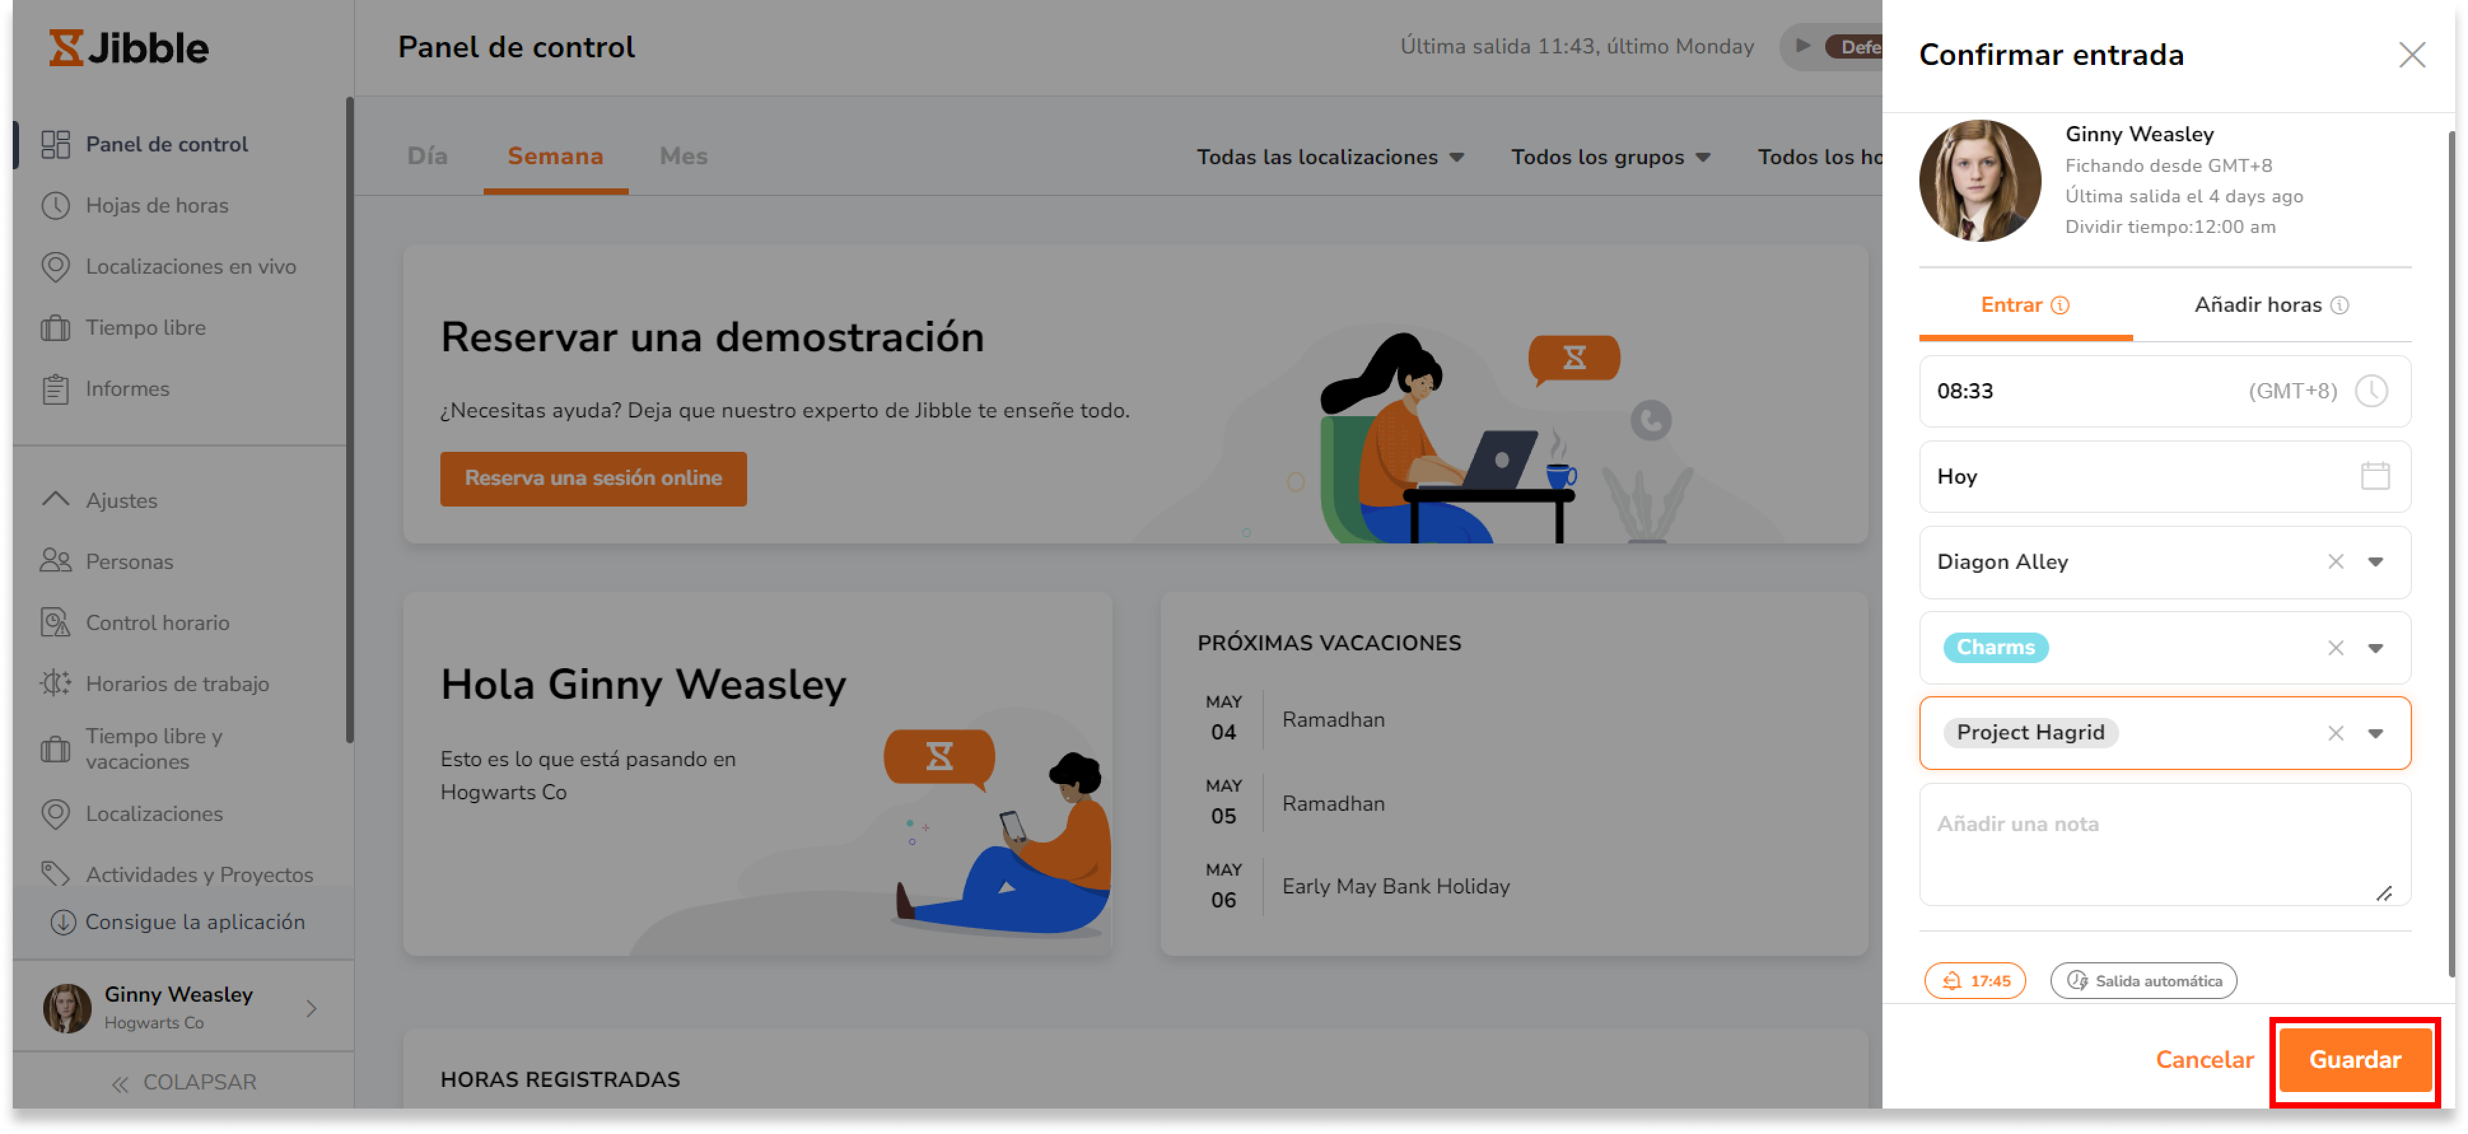This screenshot has width=2468, height=1134.
Task: Remove the Charms activity selection
Action: 2335,648
